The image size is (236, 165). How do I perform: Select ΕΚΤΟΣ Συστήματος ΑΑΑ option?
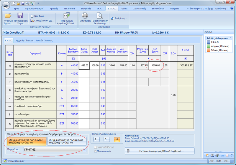coord(67,141)
